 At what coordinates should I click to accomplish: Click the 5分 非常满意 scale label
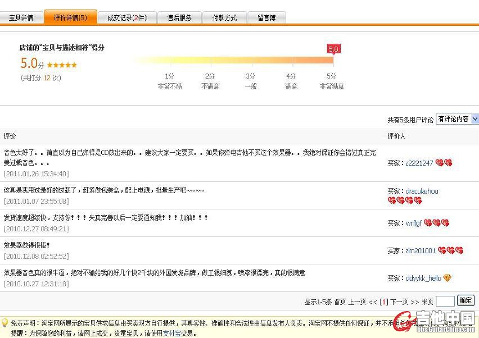[x=332, y=81]
